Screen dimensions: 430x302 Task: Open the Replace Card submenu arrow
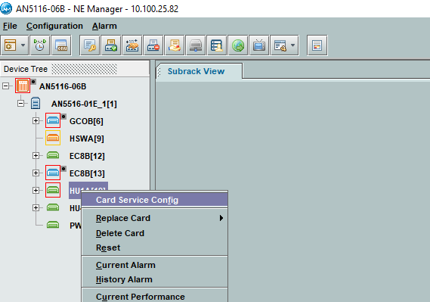pos(221,218)
